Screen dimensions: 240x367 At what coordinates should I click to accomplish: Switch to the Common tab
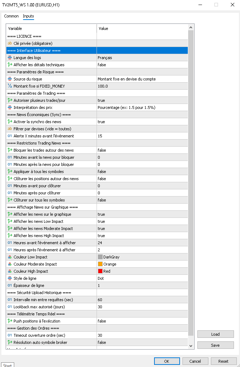tap(11, 16)
